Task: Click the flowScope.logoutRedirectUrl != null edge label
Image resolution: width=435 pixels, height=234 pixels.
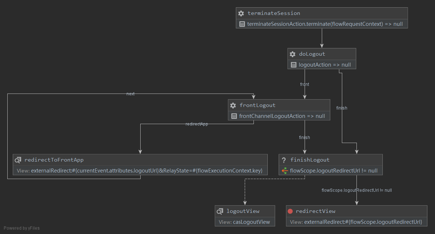Action: tap(356, 190)
